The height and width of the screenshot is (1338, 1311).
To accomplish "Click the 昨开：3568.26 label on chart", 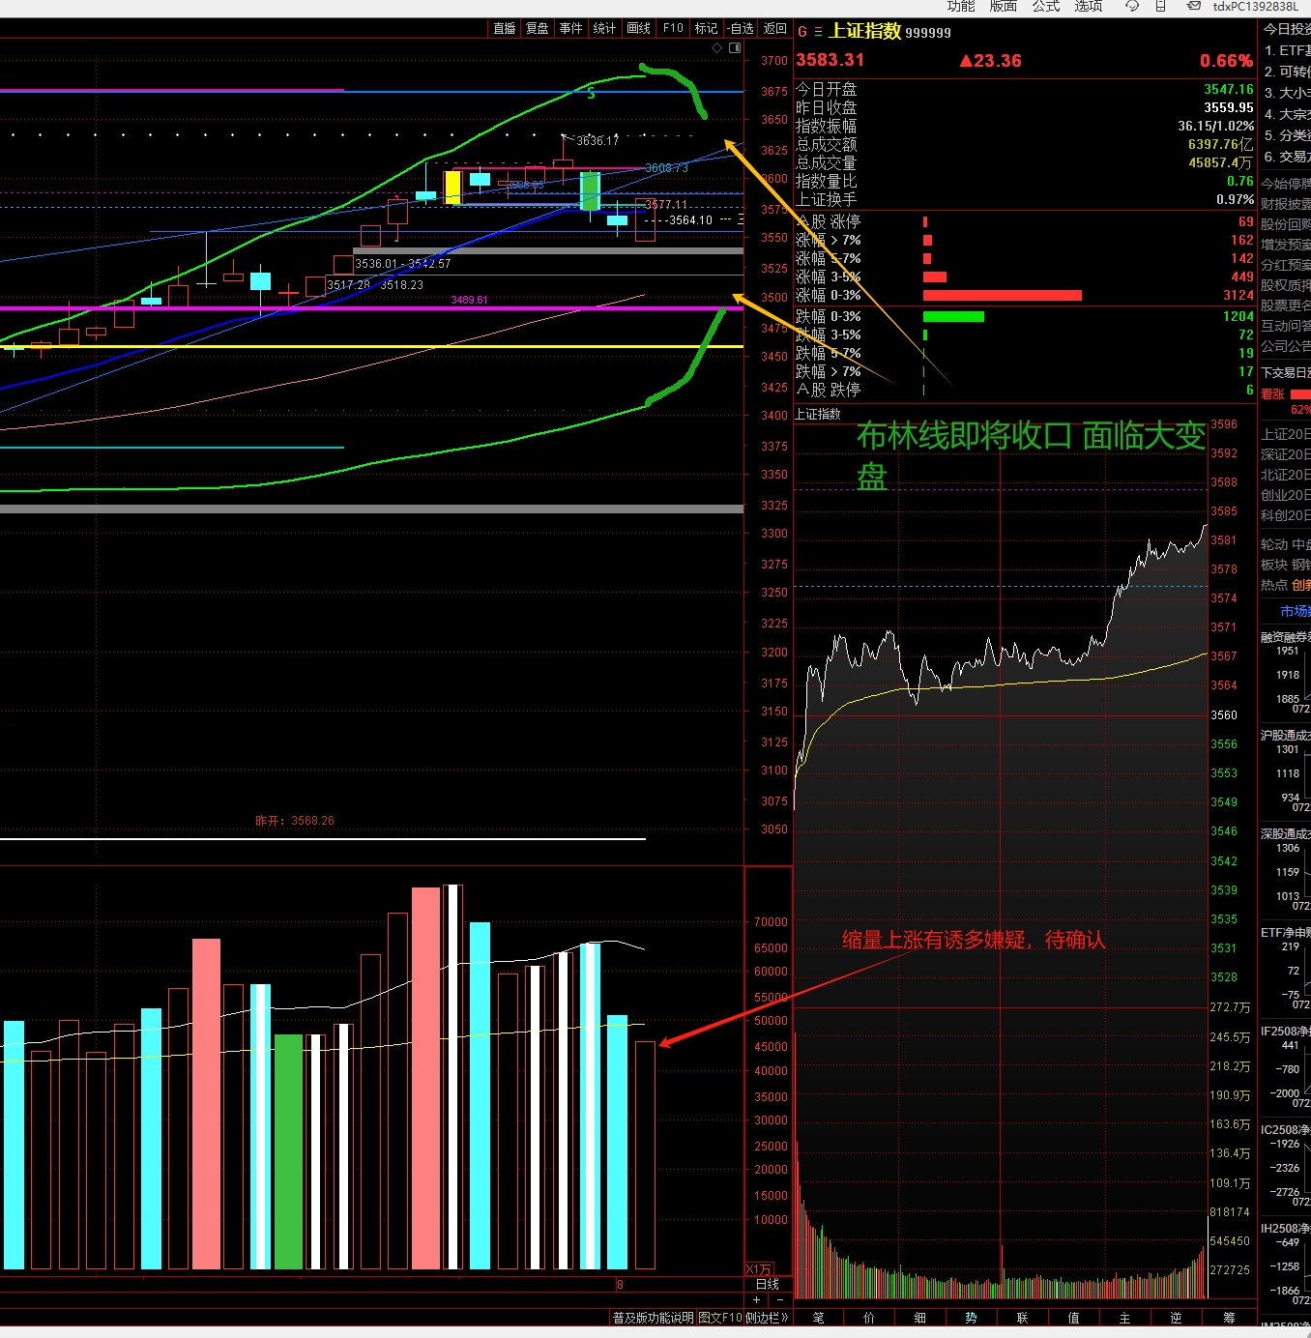I will pos(295,821).
